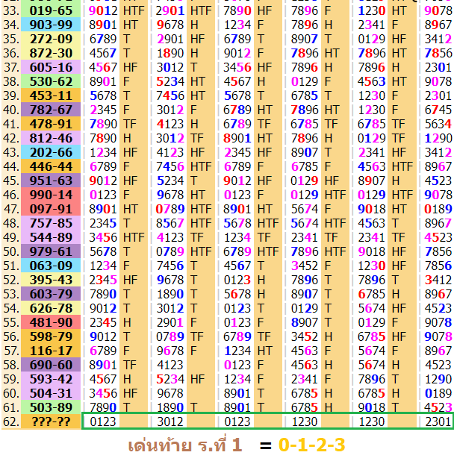
Task: Click the 5634 cell in row 41
Action: coord(438,124)
